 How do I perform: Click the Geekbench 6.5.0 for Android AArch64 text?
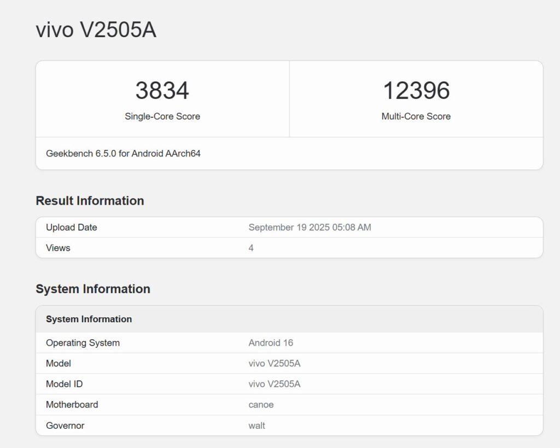(x=123, y=153)
